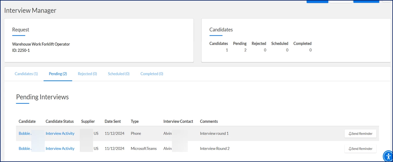Click the Scheduled count label in Candidates card

280,44
